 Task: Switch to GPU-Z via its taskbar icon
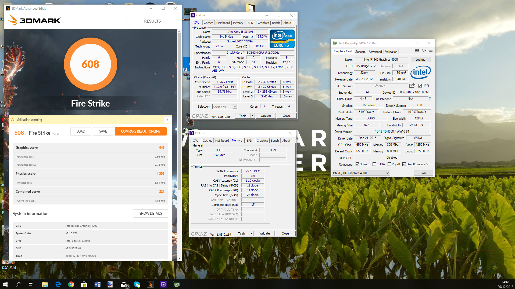pos(177,284)
